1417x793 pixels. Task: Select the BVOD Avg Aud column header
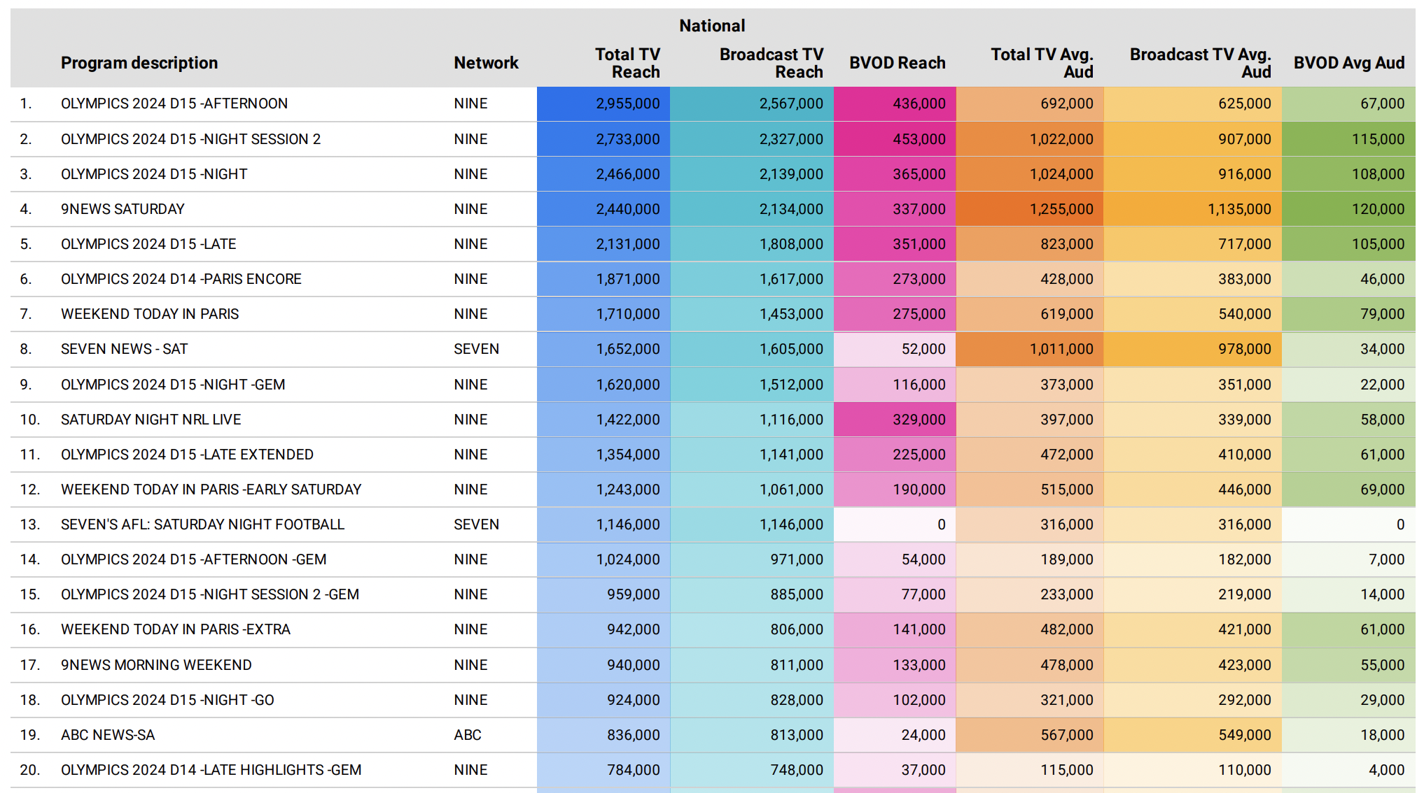(1348, 63)
